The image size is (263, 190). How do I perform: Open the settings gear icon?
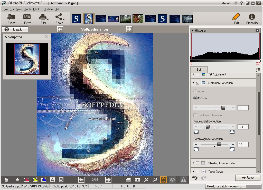point(236,3)
